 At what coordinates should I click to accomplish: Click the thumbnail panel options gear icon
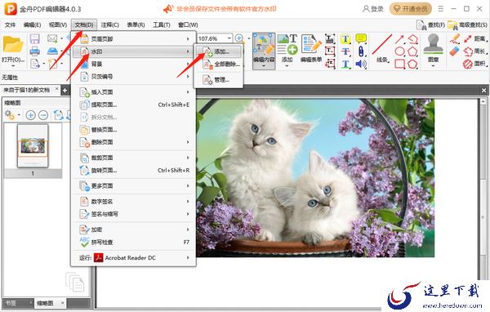click(x=10, y=115)
